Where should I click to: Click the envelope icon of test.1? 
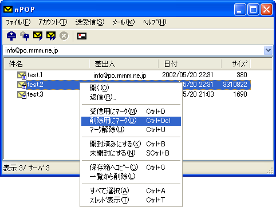pos(22,75)
